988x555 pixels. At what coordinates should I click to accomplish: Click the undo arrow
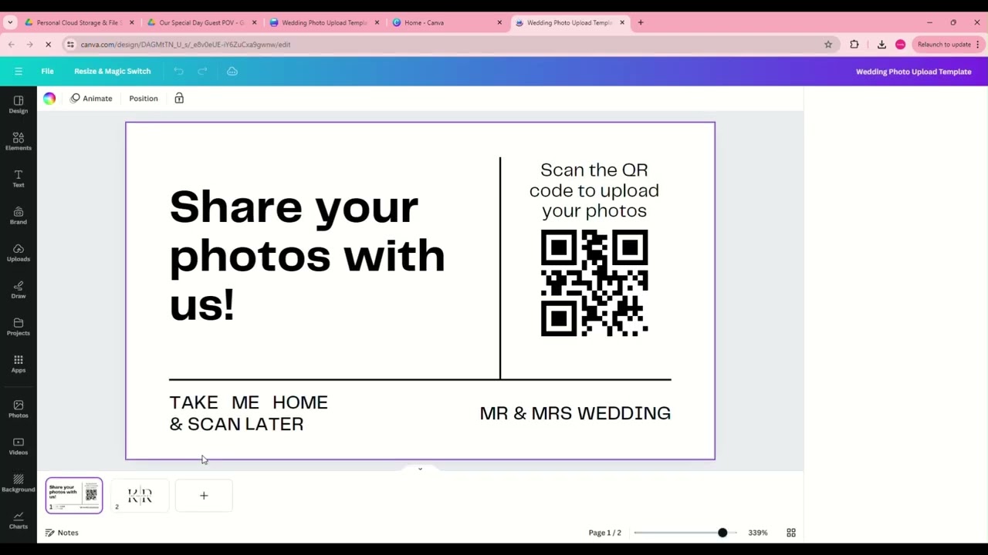(x=178, y=71)
